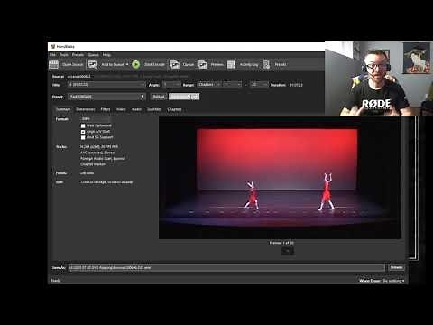Open the ending chapter dropdown

coord(259,85)
